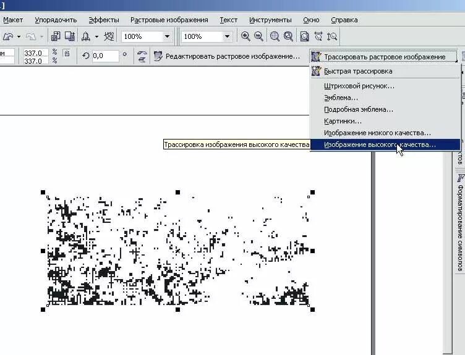Select the Zoom In magnifier icon
The height and width of the screenshot is (355, 465).
[245, 36]
